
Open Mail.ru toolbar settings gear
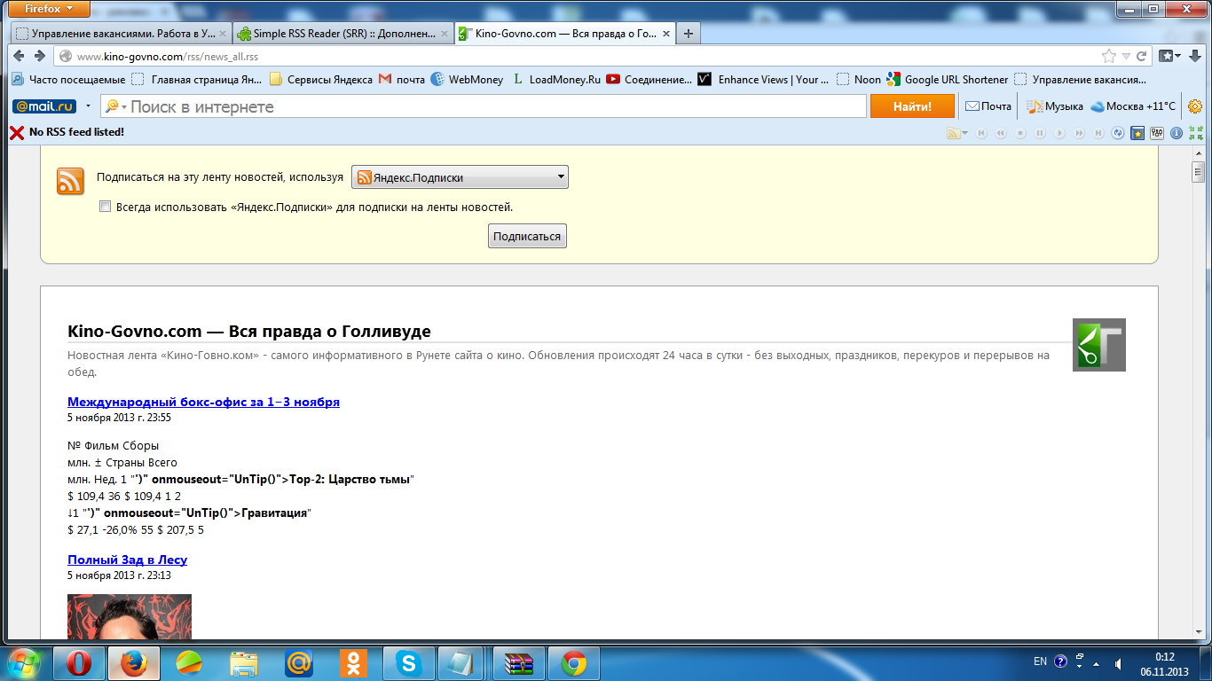[x=1195, y=106]
